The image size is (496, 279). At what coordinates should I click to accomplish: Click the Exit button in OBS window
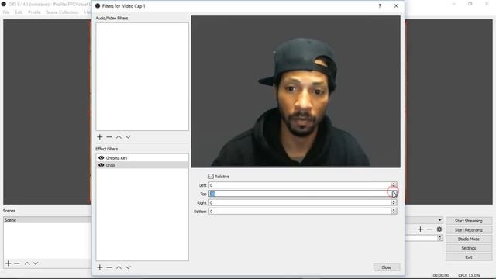[x=469, y=257]
